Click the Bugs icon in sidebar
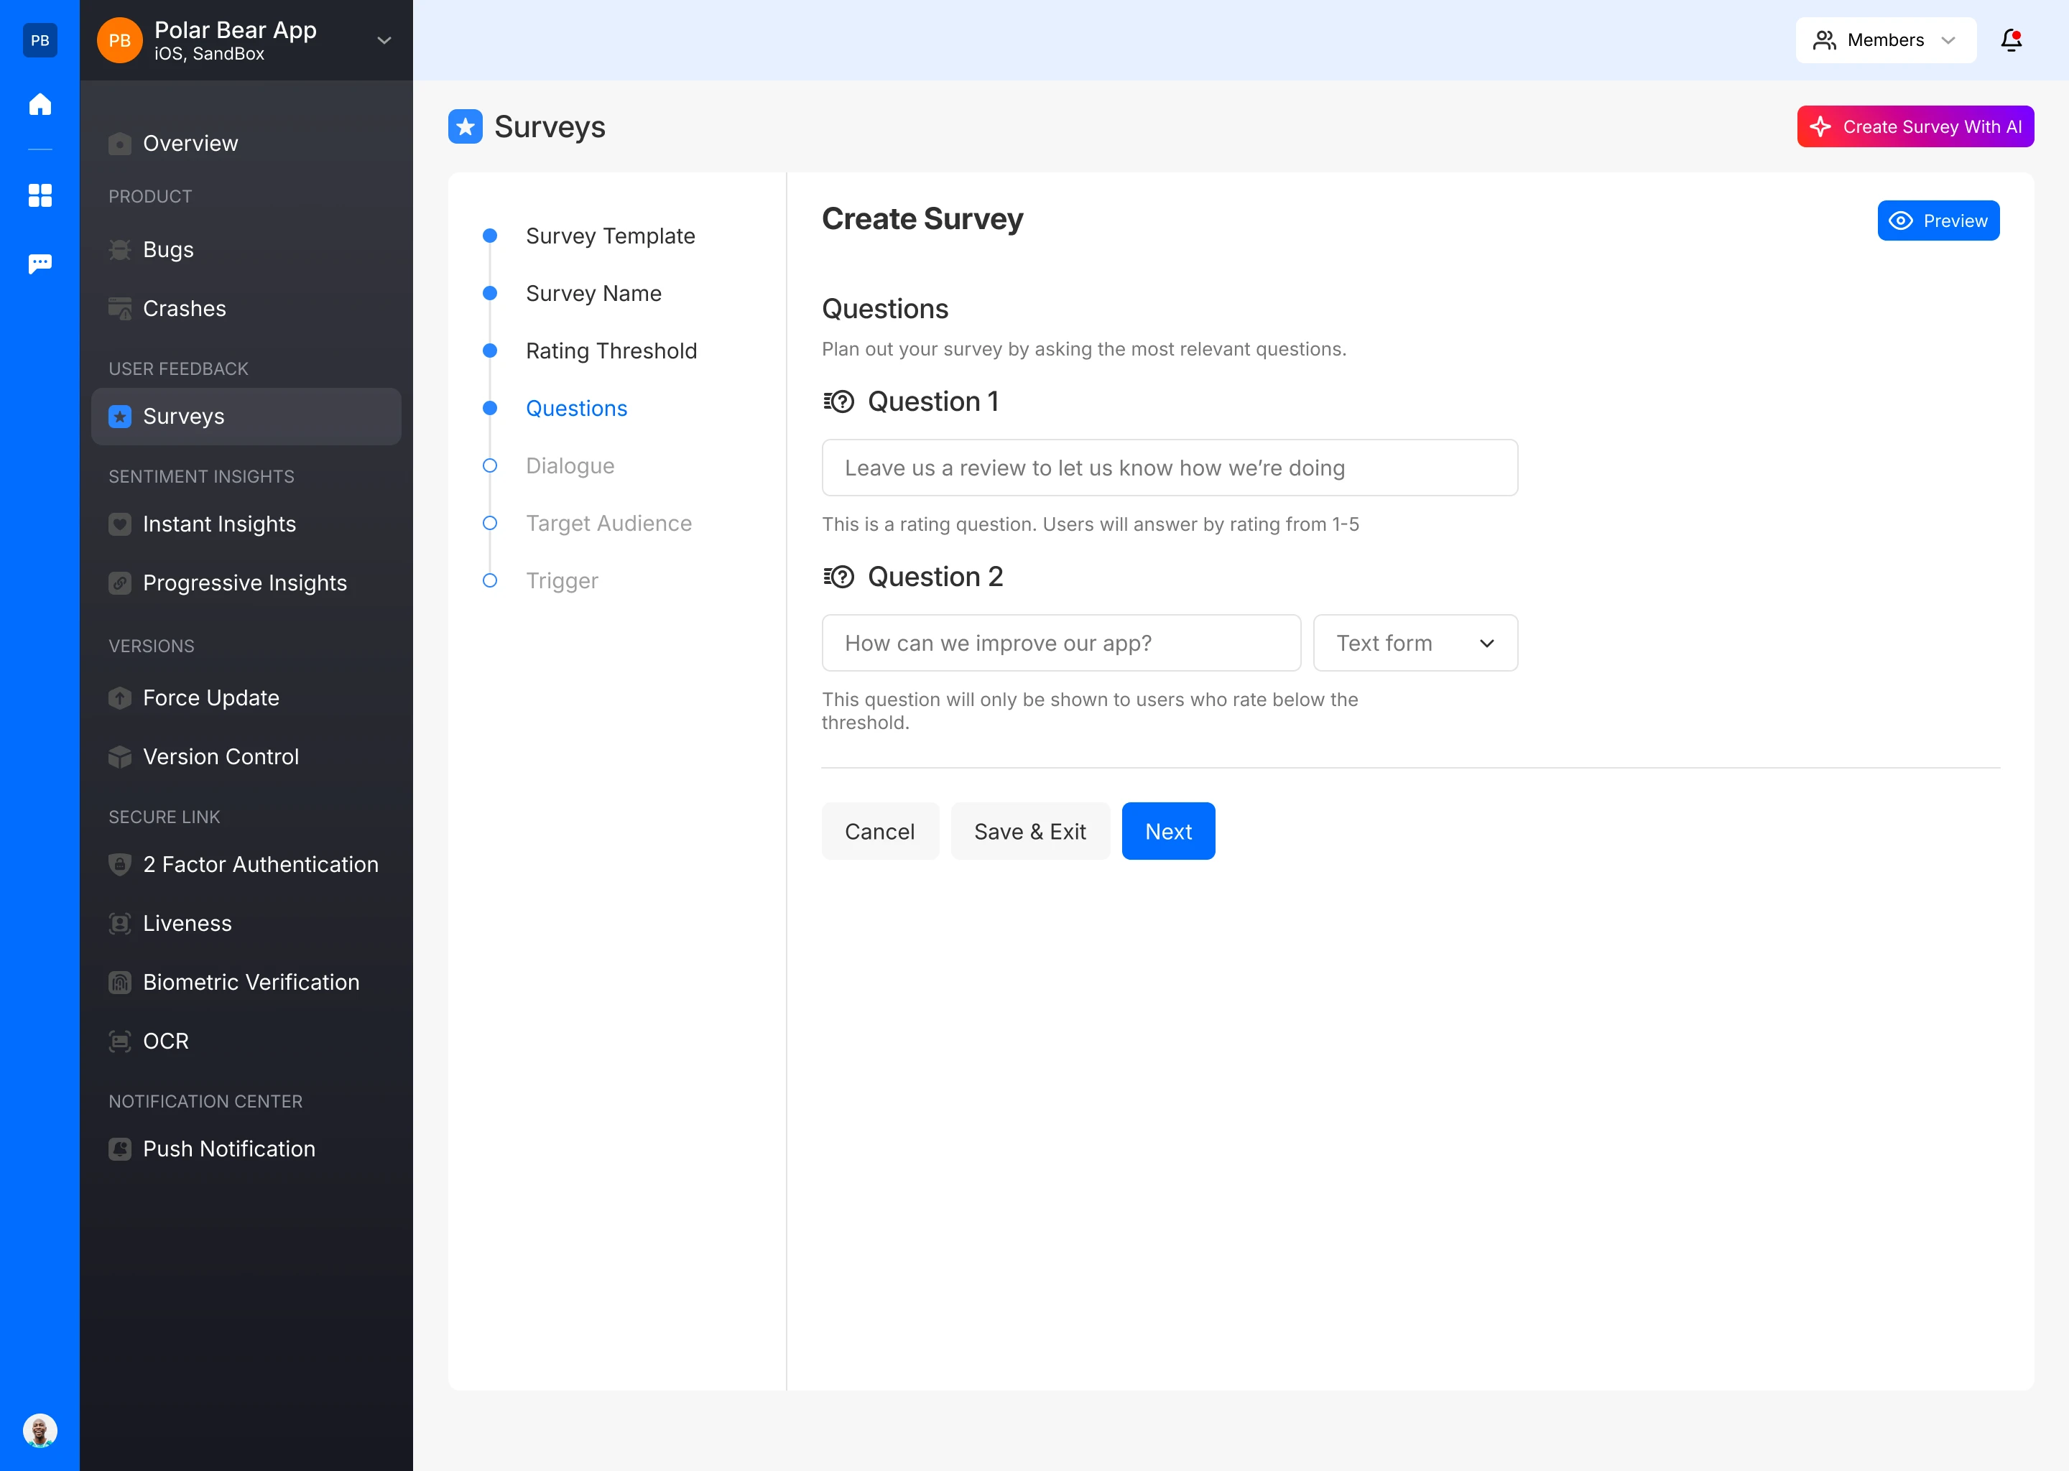The height and width of the screenshot is (1471, 2069). tap(119, 250)
